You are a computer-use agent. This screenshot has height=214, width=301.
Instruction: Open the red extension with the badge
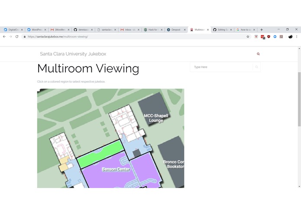coord(262,37)
